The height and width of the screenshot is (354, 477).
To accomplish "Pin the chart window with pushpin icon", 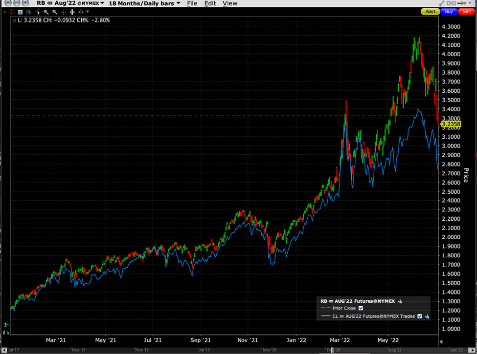I will pos(462,3).
